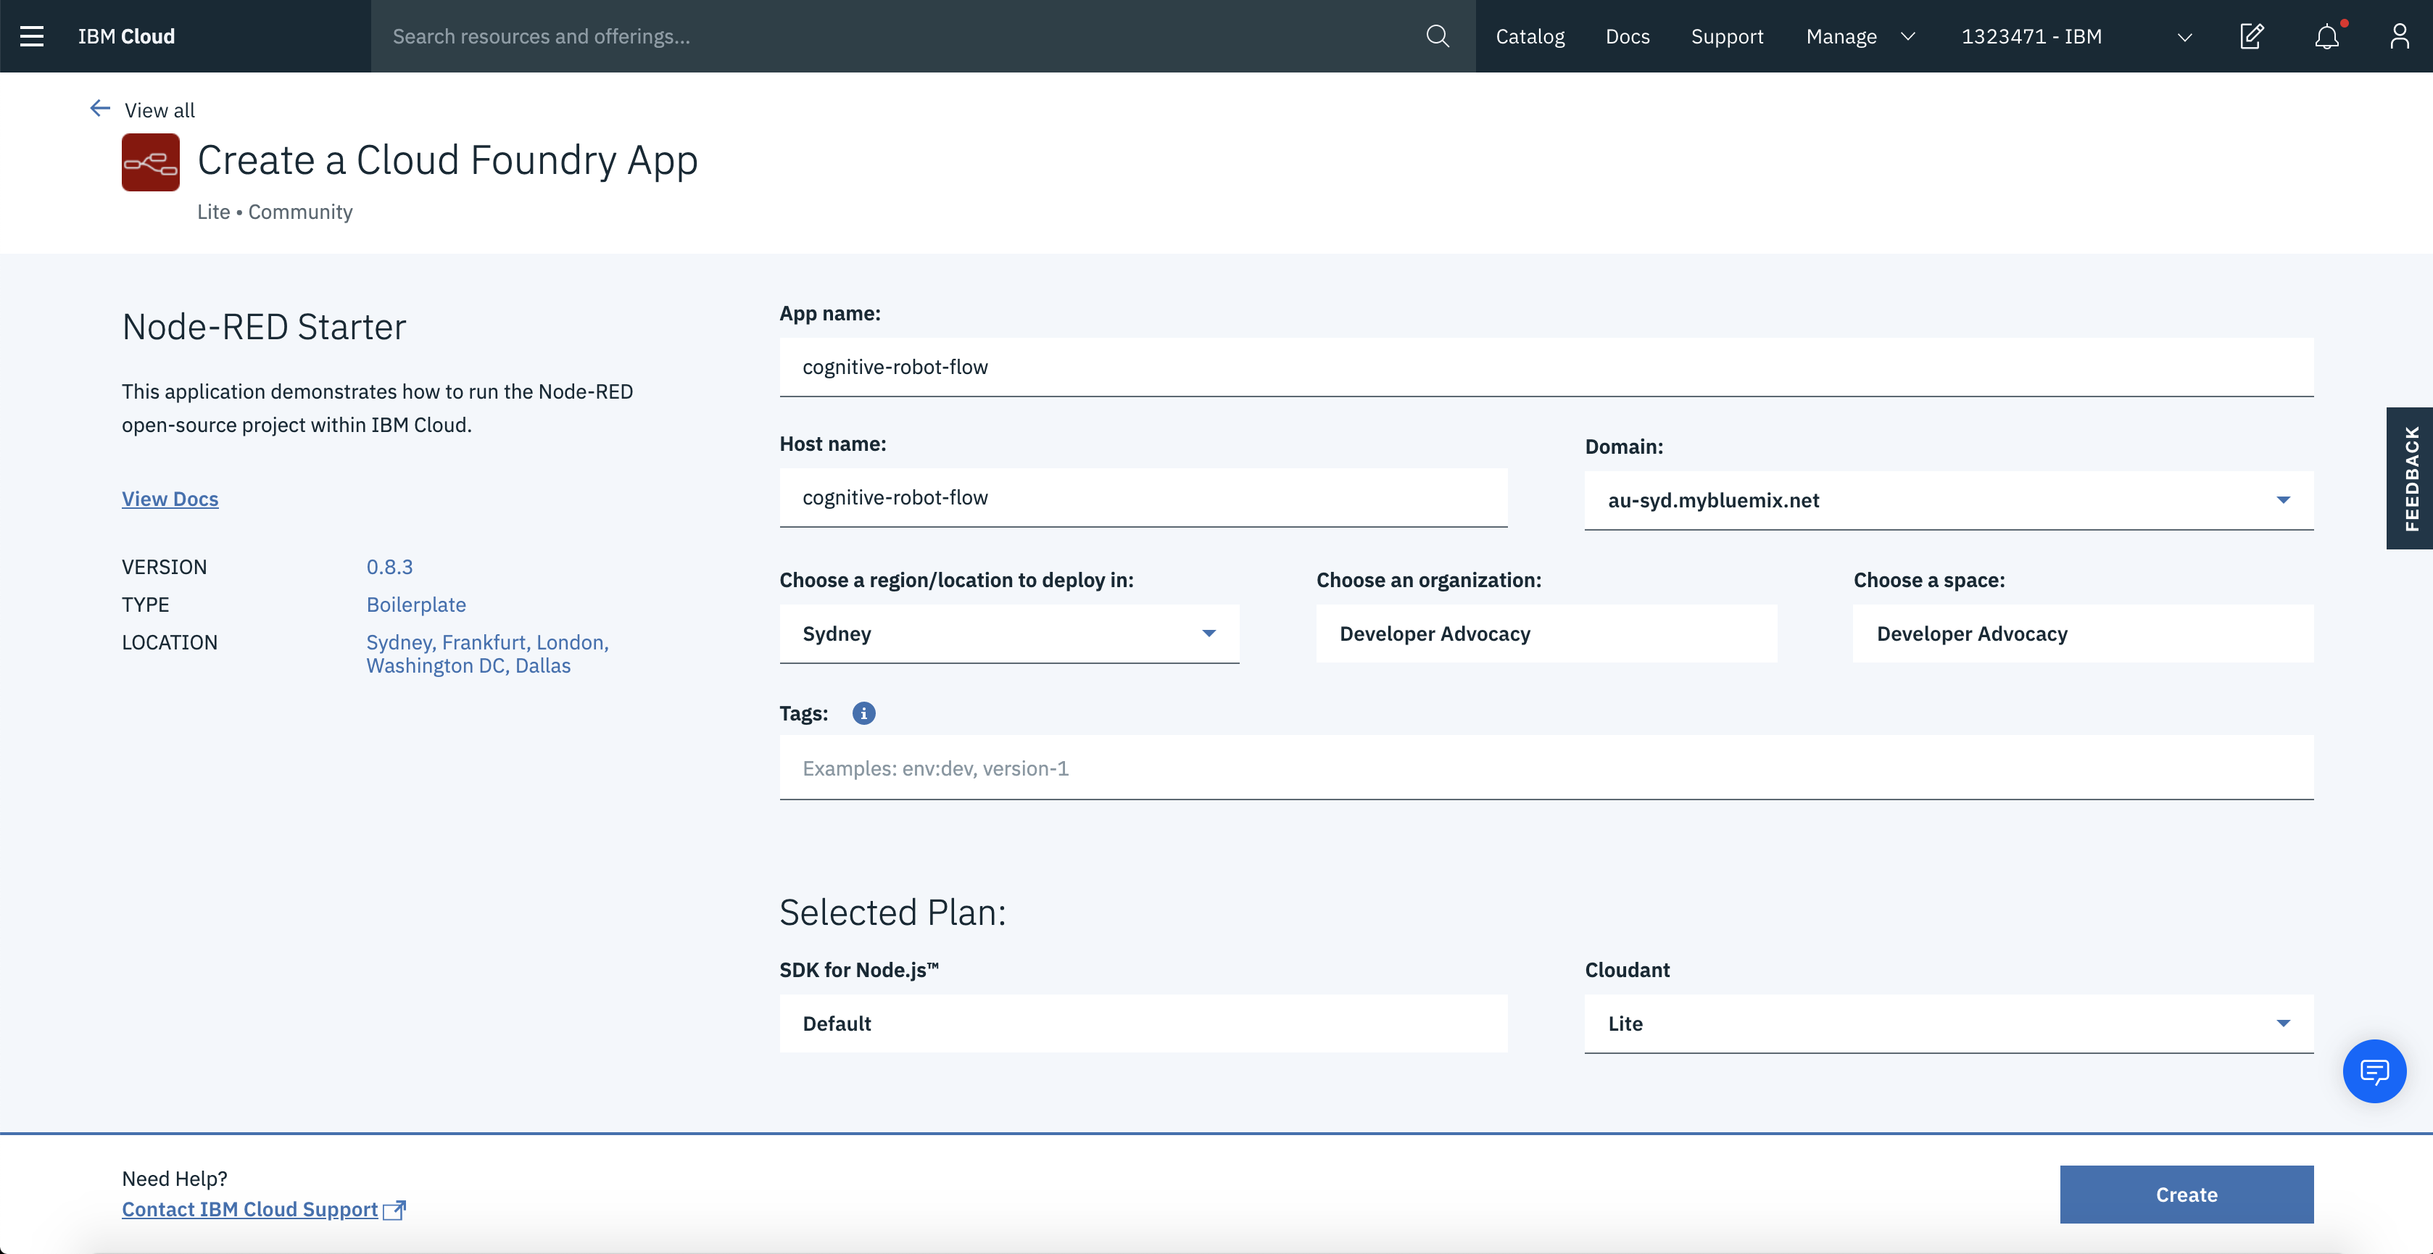
Task: Click the Tags input field
Action: pos(1546,768)
